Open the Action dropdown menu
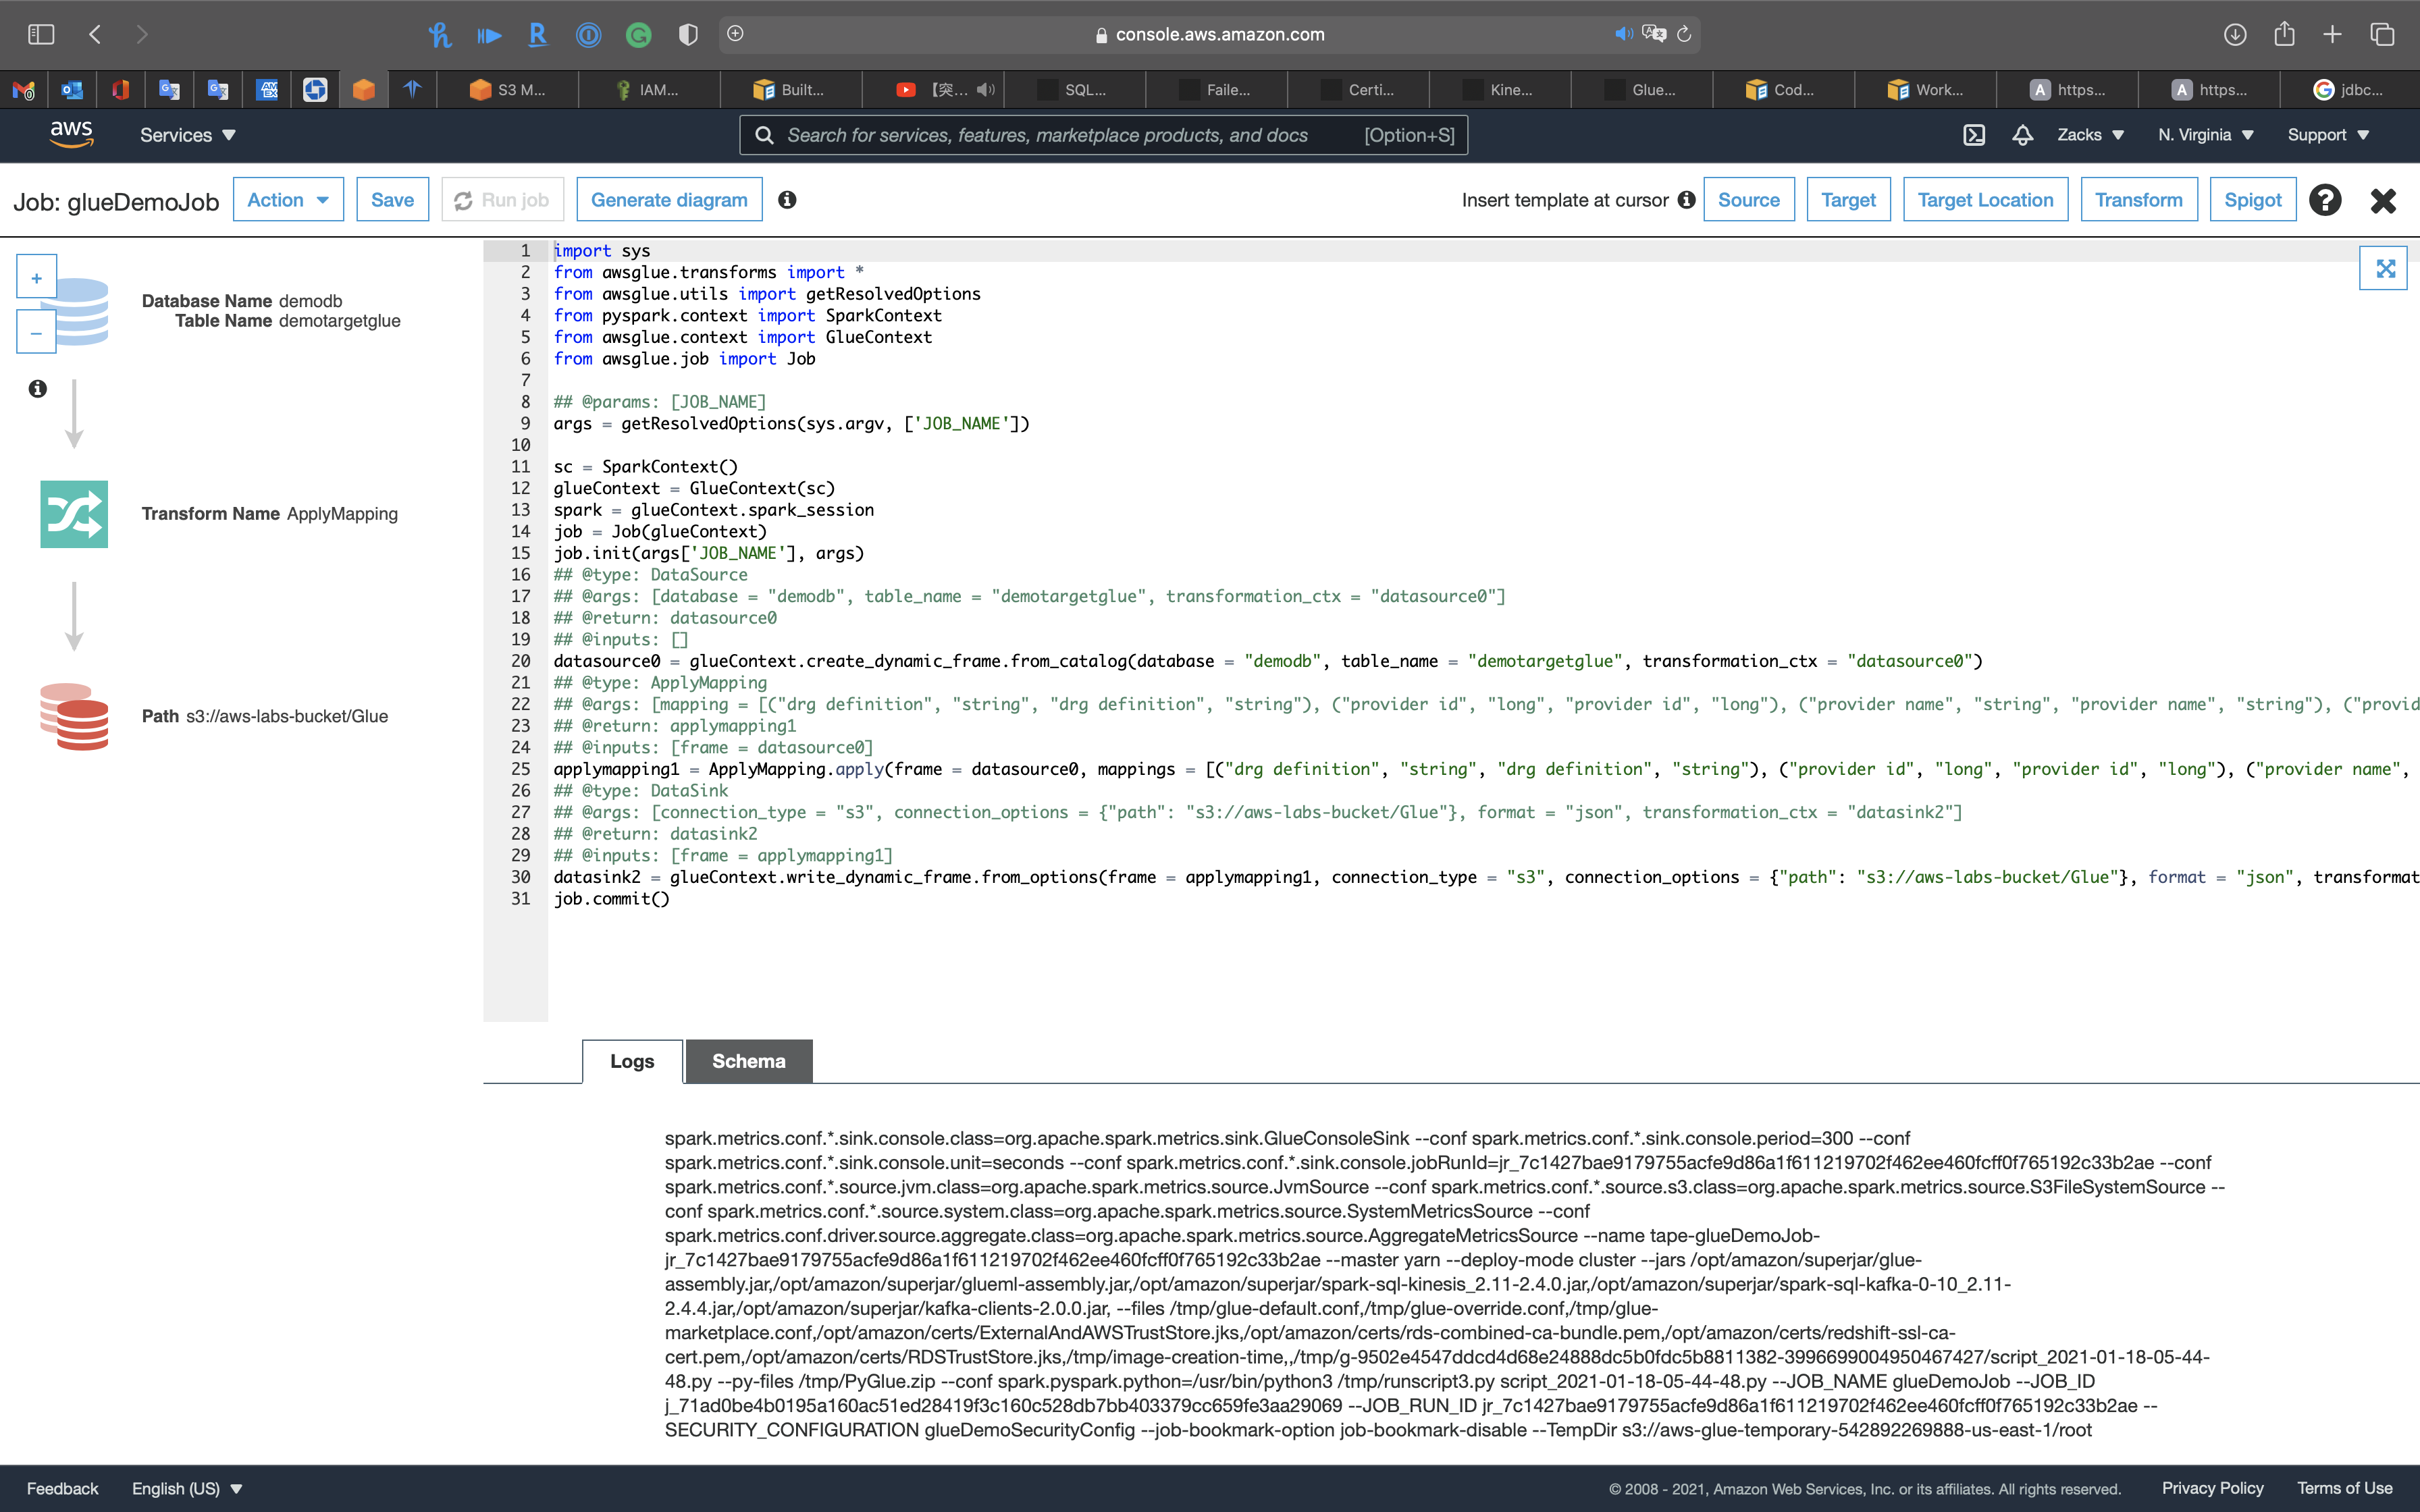 (288, 200)
